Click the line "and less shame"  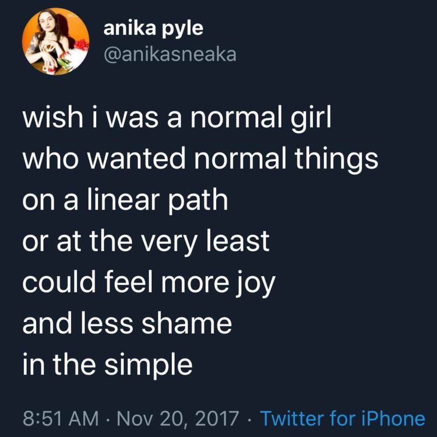[127, 323]
